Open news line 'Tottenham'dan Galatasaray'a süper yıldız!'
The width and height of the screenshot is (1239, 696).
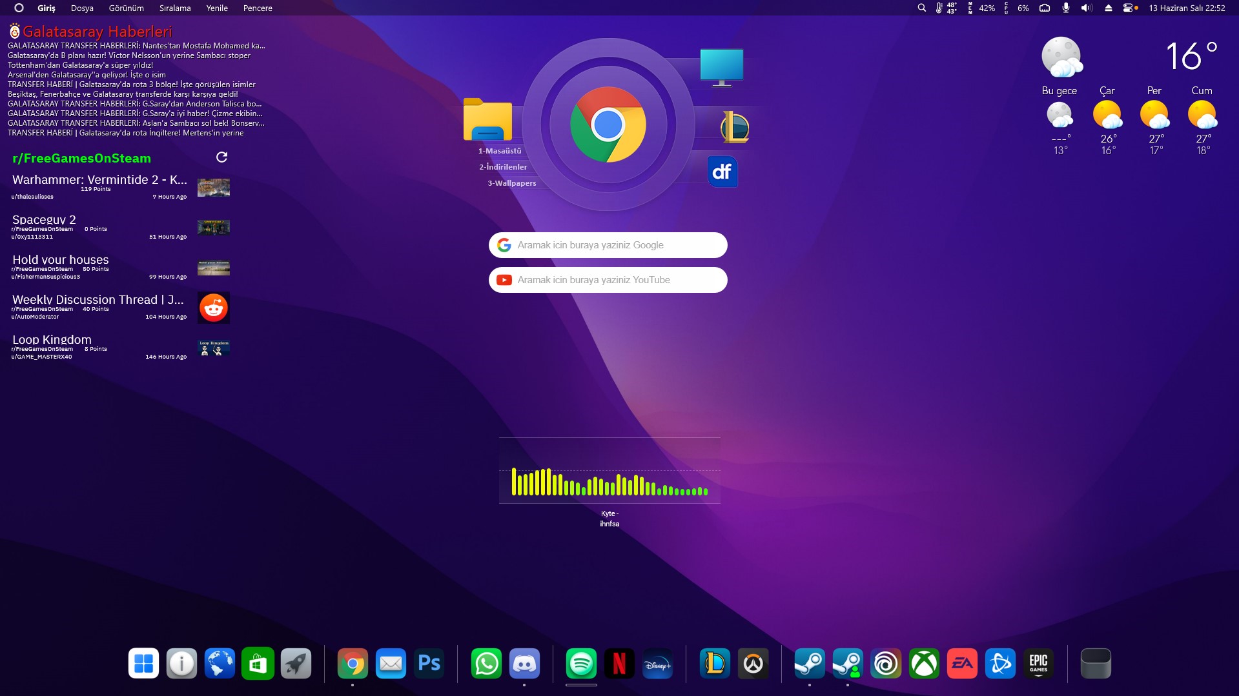(x=81, y=65)
